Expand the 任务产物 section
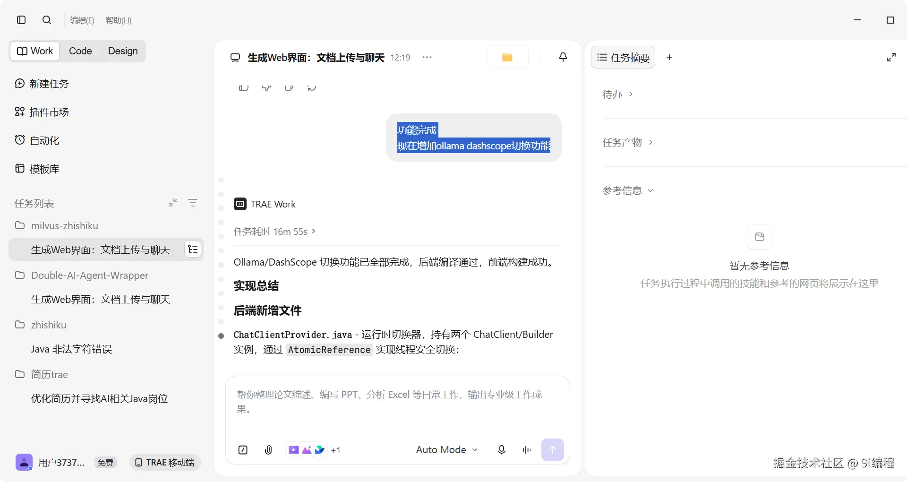907x482 pixels. click(627, 142)
